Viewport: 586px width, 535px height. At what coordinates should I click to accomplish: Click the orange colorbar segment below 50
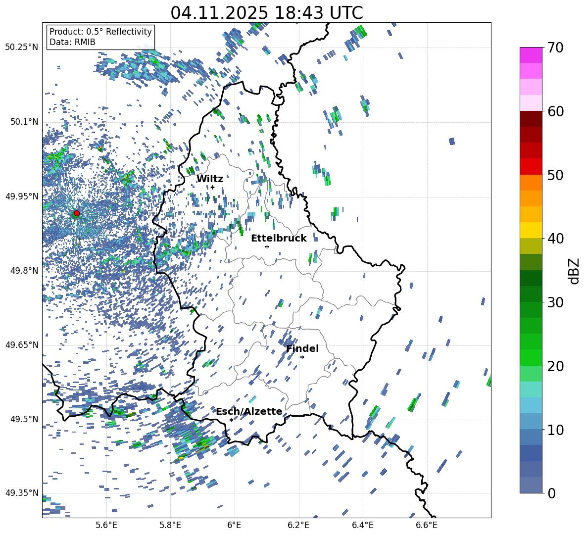[x=531, y=183]
